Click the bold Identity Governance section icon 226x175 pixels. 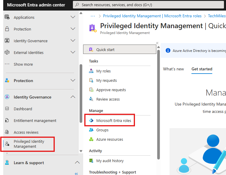click(7, 97)
